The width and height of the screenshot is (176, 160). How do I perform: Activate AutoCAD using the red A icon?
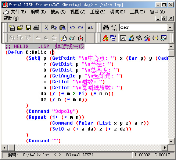point(105,38)
